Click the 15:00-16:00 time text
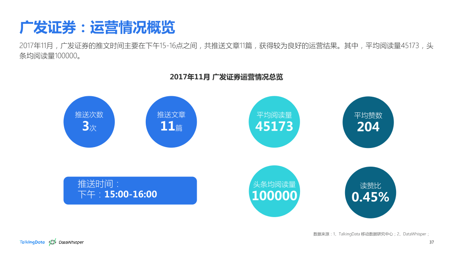Viewport: 453px width, 254px height. [130, 194]
